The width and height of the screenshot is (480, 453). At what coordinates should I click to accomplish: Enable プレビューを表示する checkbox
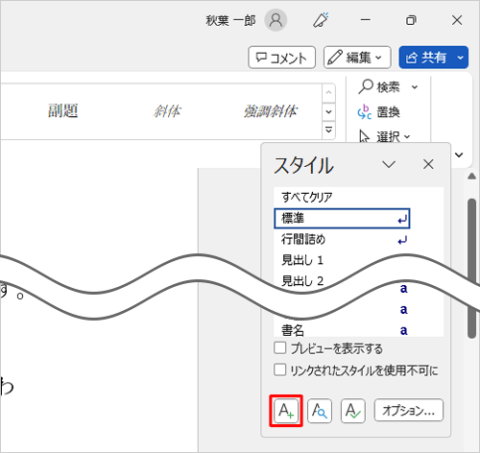click(280, 347)
